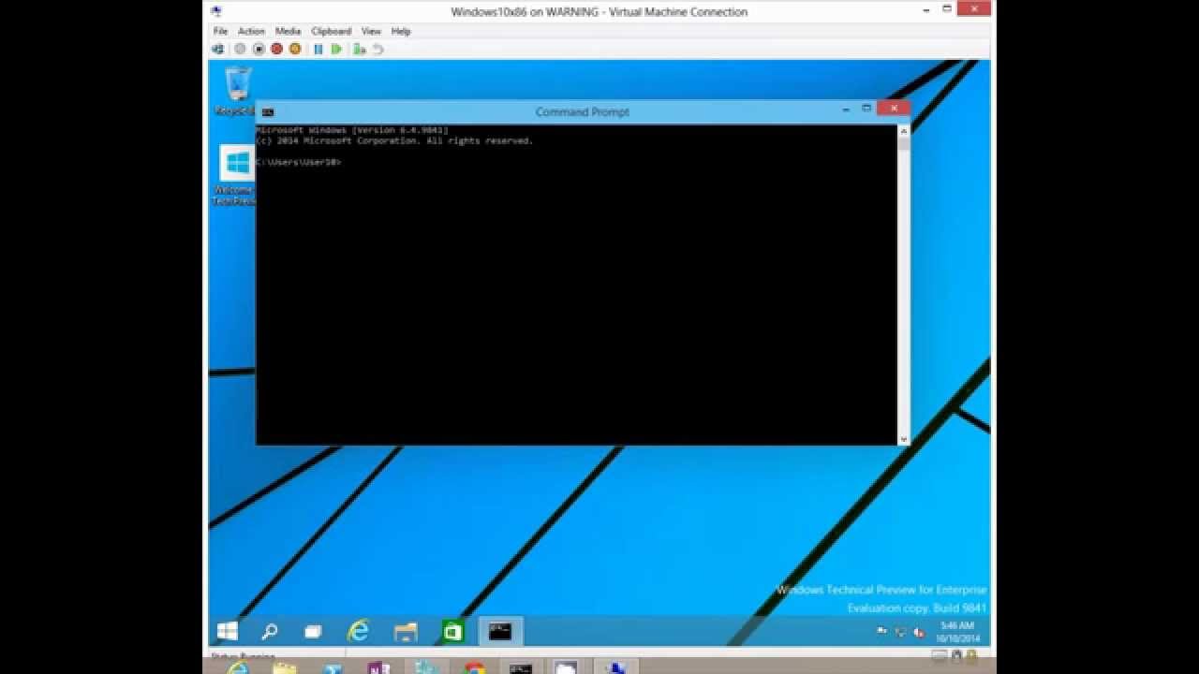1199x674 pixels.
Task: Open the Store app on the guest taskbar
Action: (453, 632)
